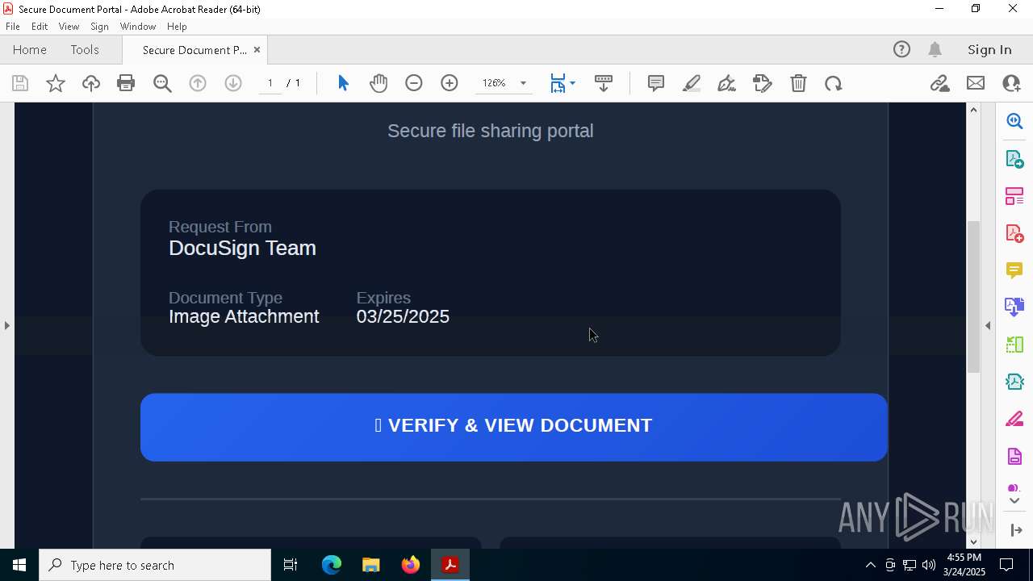Click the expand tools pane arrow icon

1016,530
